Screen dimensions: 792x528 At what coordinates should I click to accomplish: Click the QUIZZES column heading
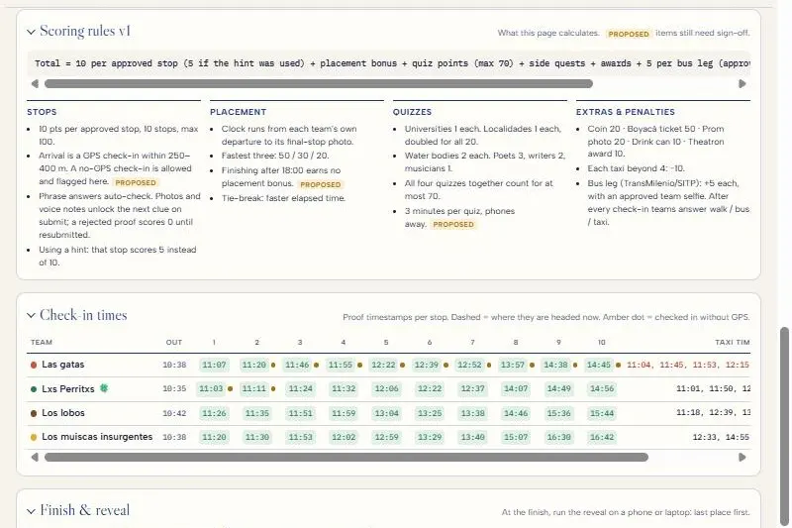point(412,112)
